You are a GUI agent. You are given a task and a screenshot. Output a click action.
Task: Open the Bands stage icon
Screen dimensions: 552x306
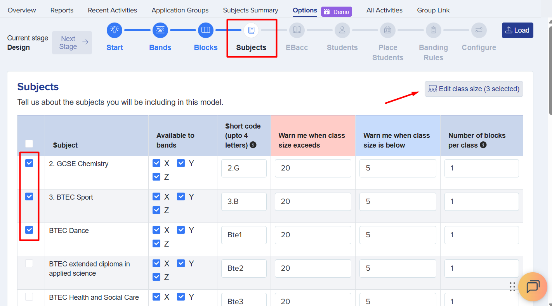[160, 30]
